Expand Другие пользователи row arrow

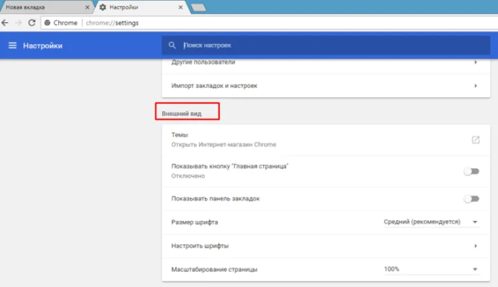pos(475,62)
